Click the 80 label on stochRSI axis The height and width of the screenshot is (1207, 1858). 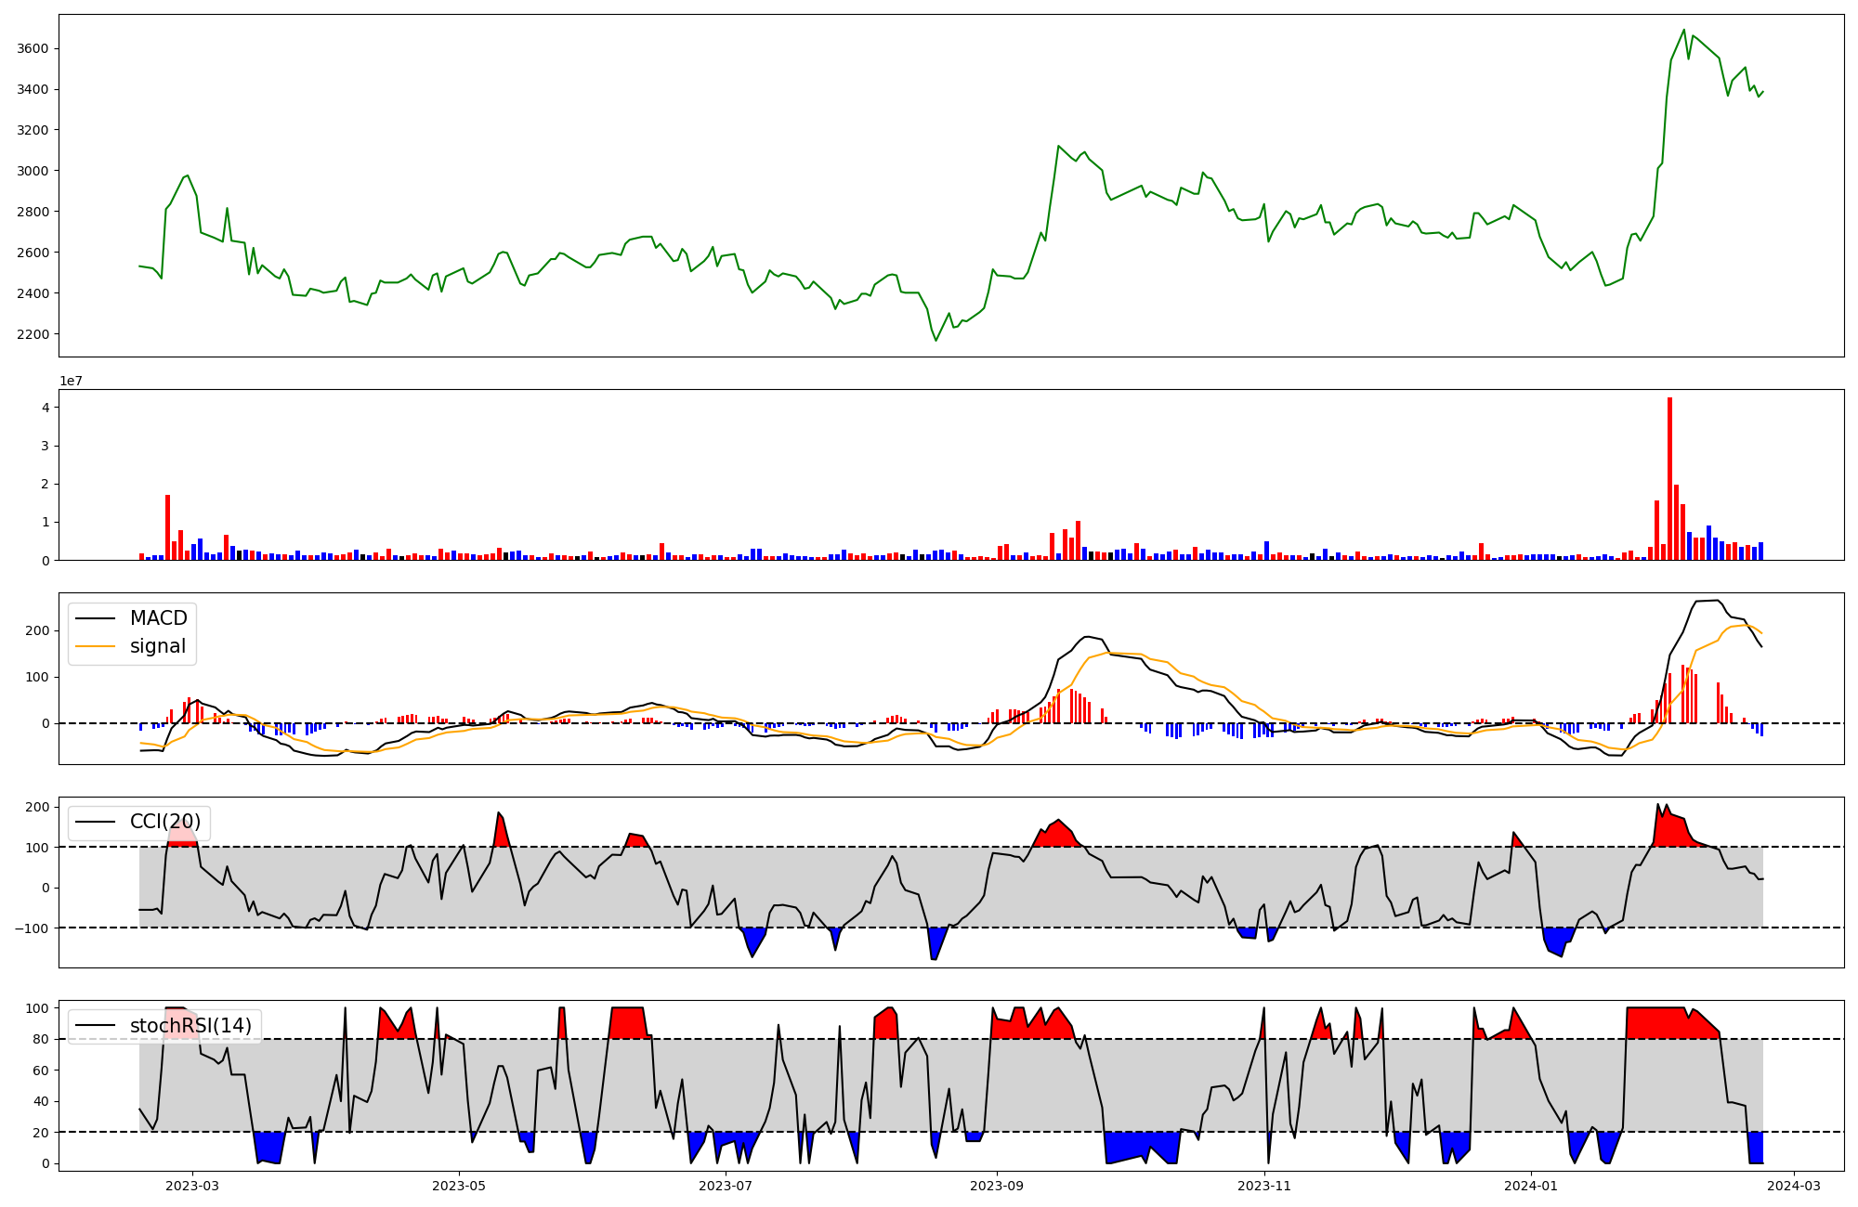pos(42,1039)
